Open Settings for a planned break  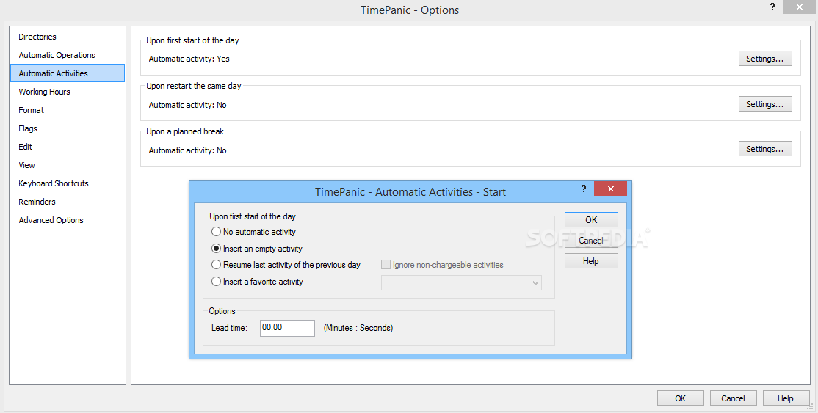[x=765, y=149]
